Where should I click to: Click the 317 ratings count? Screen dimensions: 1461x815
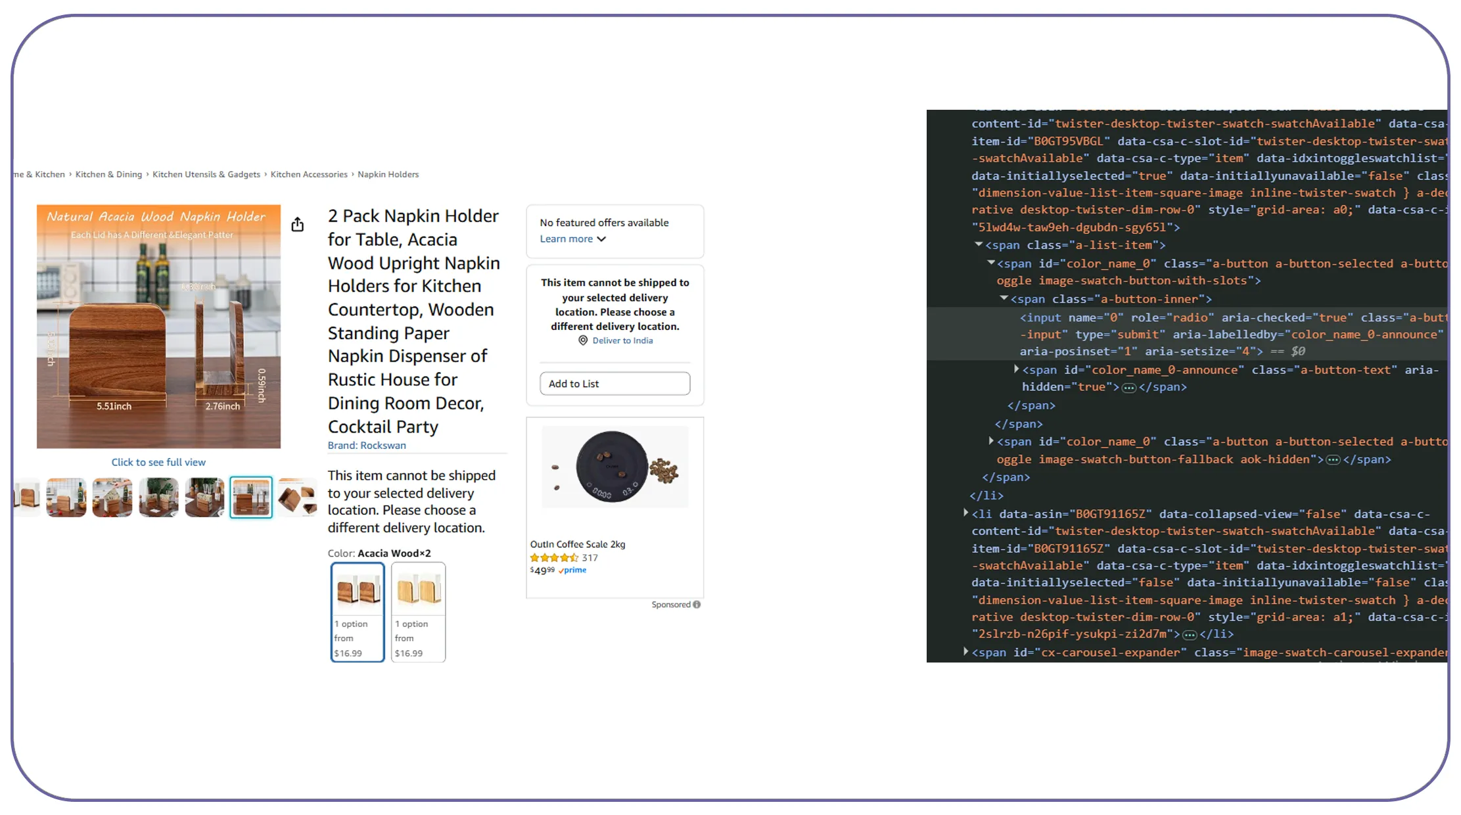coord(590,558)
